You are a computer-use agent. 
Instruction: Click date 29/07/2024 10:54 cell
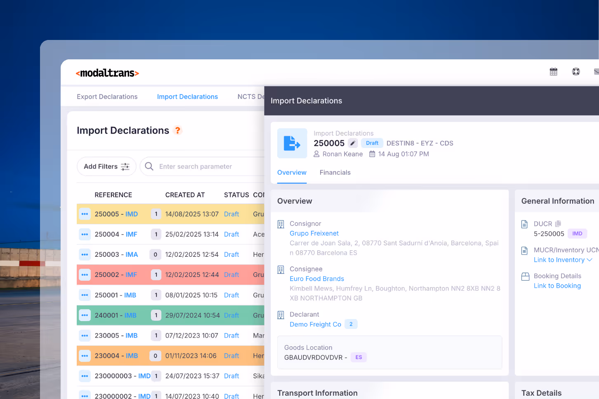pos(193,315)
